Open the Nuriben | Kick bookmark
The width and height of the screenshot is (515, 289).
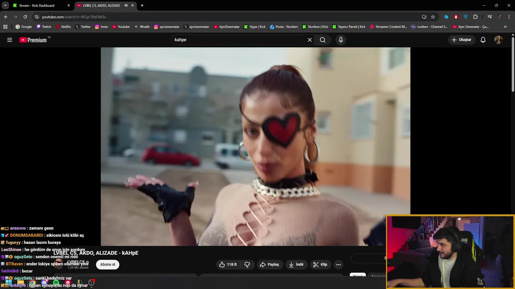[x=315, y=27]
